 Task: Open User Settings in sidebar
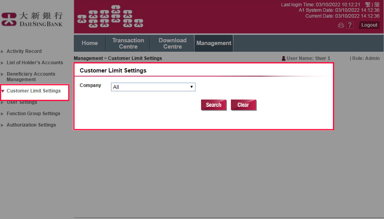[22, 102]
